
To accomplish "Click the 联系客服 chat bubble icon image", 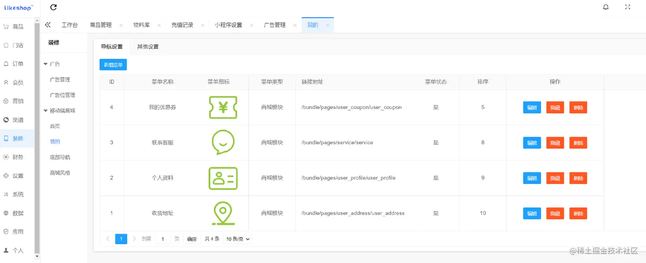I will tap(223, 142).
